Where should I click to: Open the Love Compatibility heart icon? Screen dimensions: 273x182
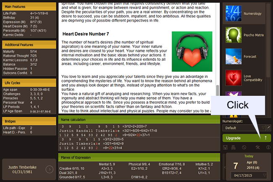234,78
